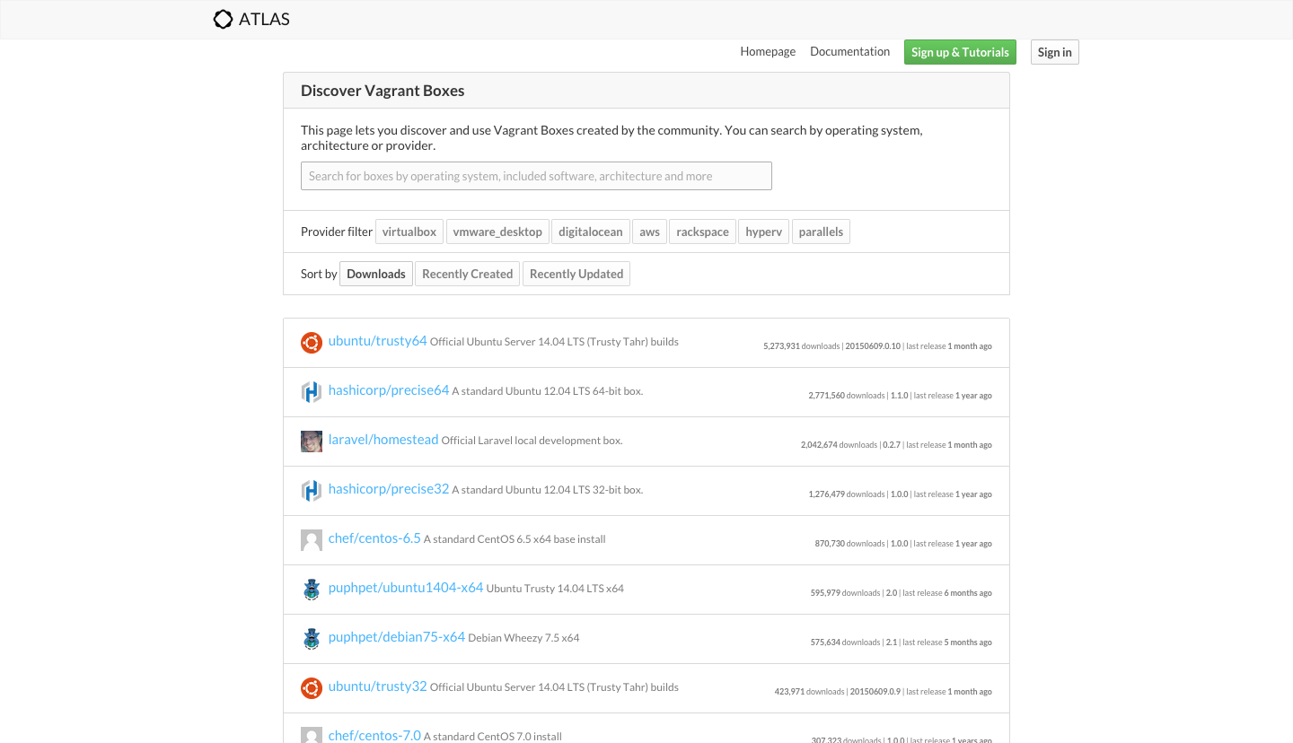Click the Sign up & Tutorials button
Viewport: 1293px width, 743px height.
pos(961,52)
